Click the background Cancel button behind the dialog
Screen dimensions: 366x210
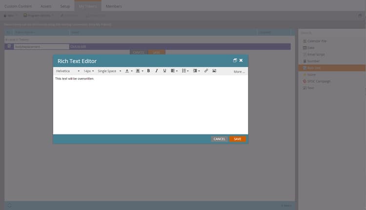(x=139, y=53)
